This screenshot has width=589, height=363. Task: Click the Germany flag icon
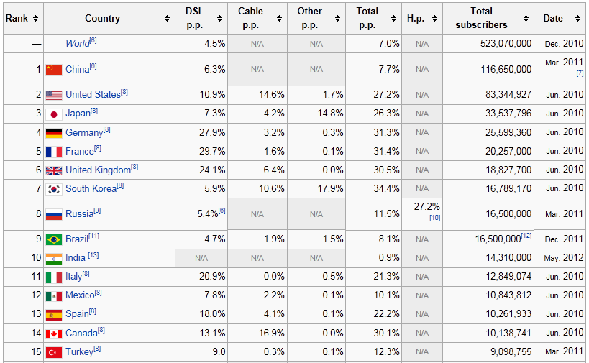[x=54, y=132]
